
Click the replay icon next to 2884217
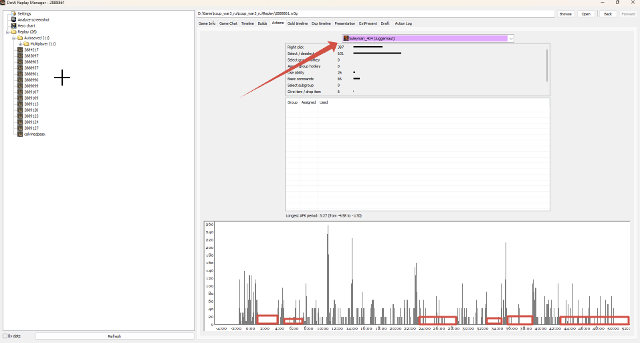pos(20,49)
